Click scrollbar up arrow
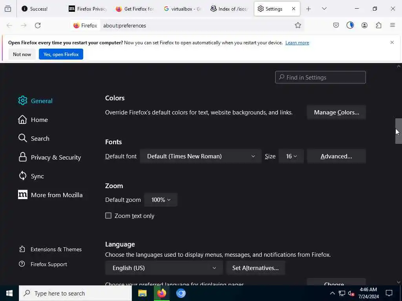The height and width of the screenshot is (301, 402). [x=398, y=66]
